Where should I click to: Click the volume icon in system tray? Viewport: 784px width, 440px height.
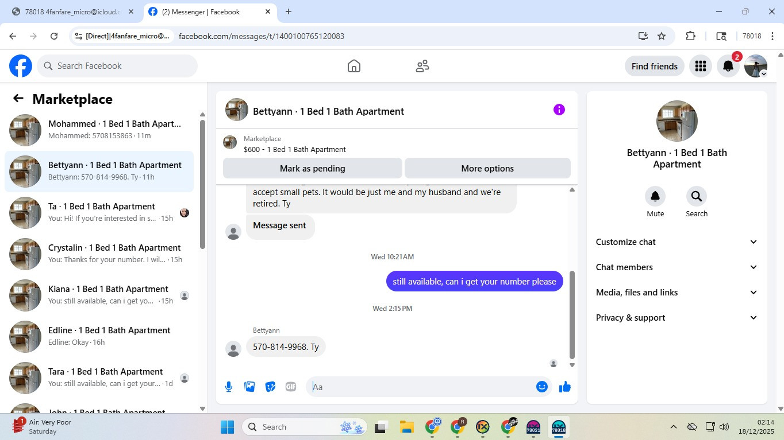pos(724,427)
